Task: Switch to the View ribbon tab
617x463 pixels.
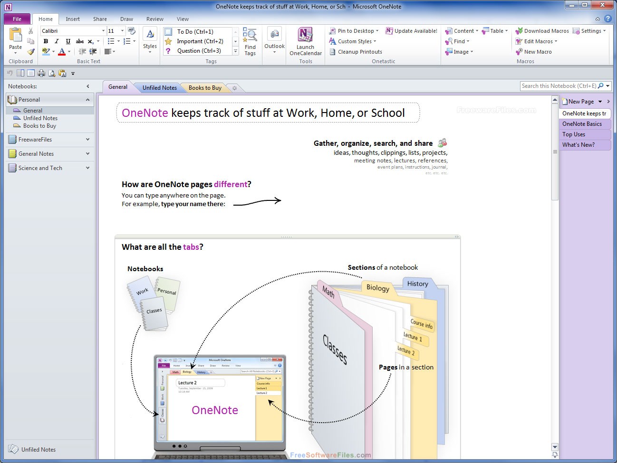Action: tap(183, 19)
